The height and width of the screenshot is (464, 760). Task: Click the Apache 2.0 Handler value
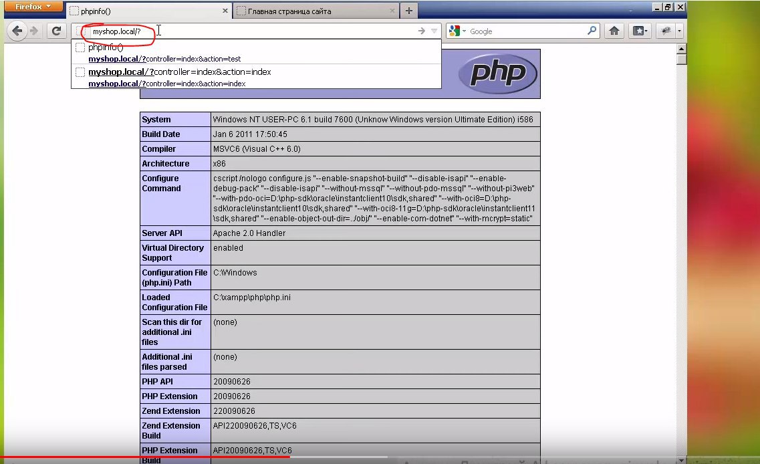coord(249,233)
